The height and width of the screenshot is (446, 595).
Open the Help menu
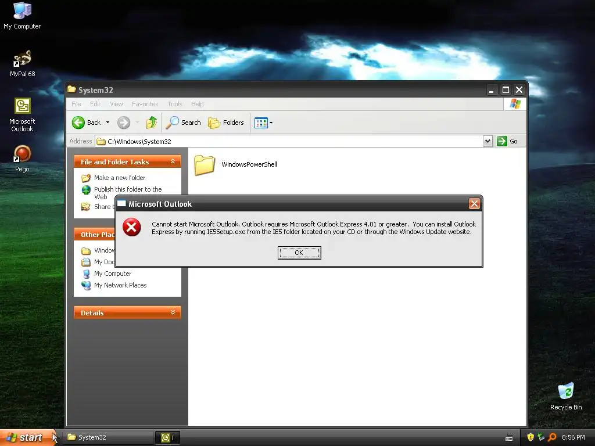point(198,104)
